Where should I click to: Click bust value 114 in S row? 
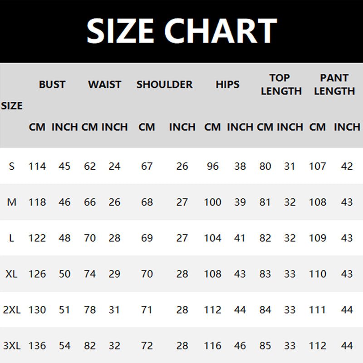37,166
